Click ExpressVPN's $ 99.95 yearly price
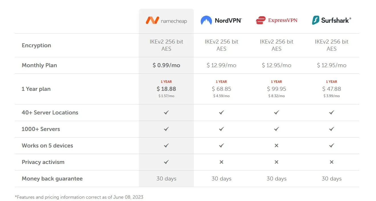Viewport: 376px width, 201px height. click(276, 89)
